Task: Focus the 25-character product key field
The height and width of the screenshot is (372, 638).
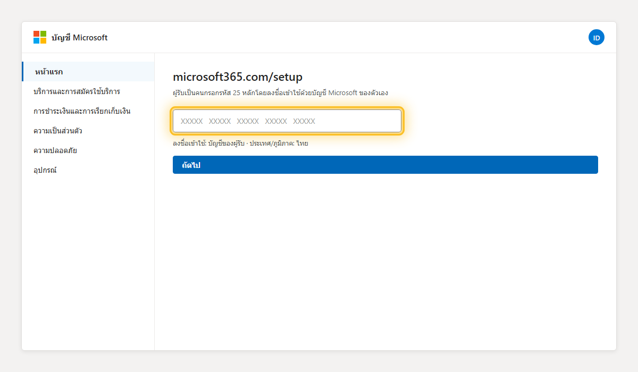Action: [287, 121]
